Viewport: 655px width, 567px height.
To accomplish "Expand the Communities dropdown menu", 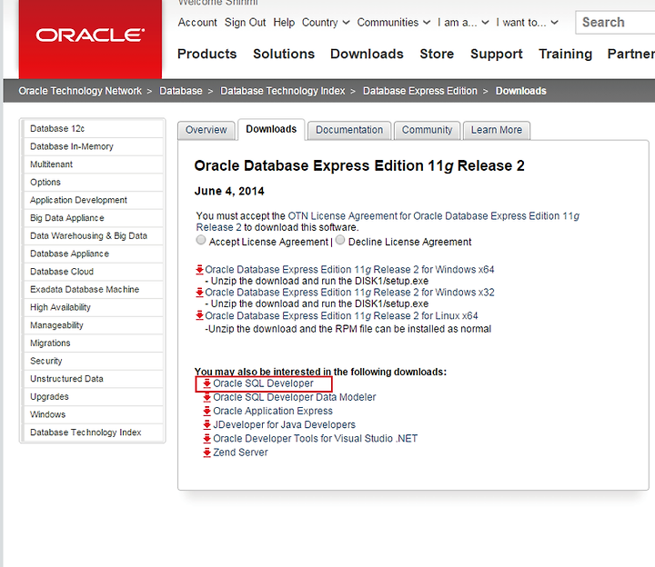I will (x=393, y=23).
